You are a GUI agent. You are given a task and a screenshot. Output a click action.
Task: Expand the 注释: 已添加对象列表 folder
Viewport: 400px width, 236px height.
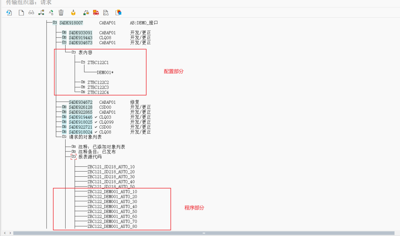click(74, 146)
